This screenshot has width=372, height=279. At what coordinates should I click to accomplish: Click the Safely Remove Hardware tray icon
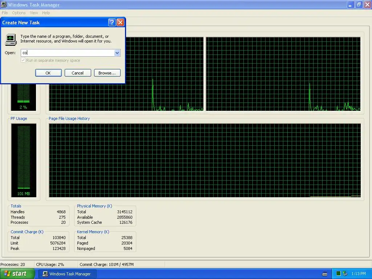point(345,274)
